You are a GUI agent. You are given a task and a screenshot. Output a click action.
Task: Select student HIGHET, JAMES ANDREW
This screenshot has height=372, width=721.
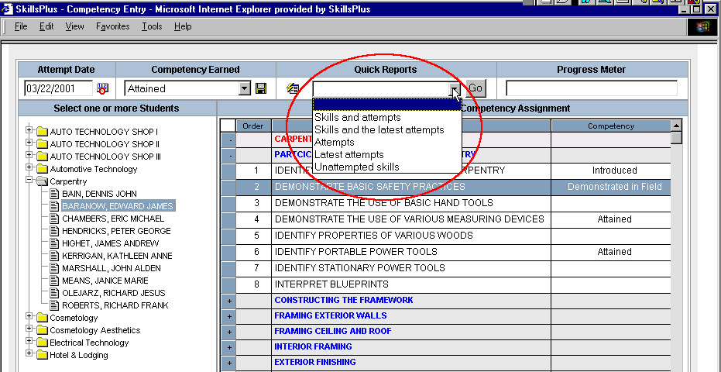point(111,243)
